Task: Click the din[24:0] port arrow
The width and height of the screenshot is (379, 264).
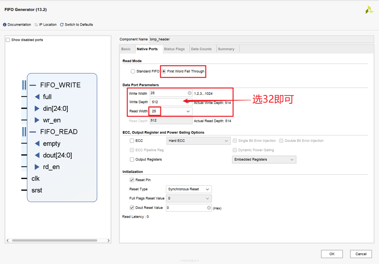Action: (37, 109)
